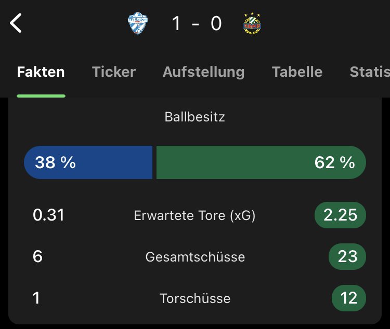The image size is (390, 329).
Task: Tap the 12 shots on target badge
Action: 348,298
